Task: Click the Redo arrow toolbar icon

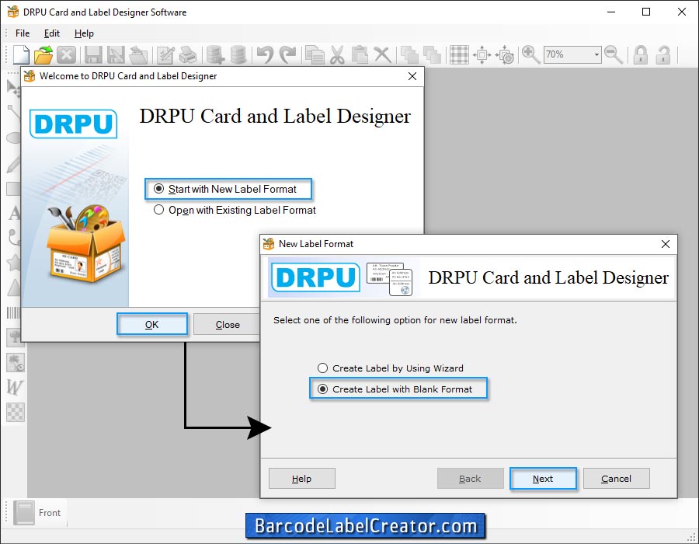Action: pyautogui.click(x=287, y=55)
